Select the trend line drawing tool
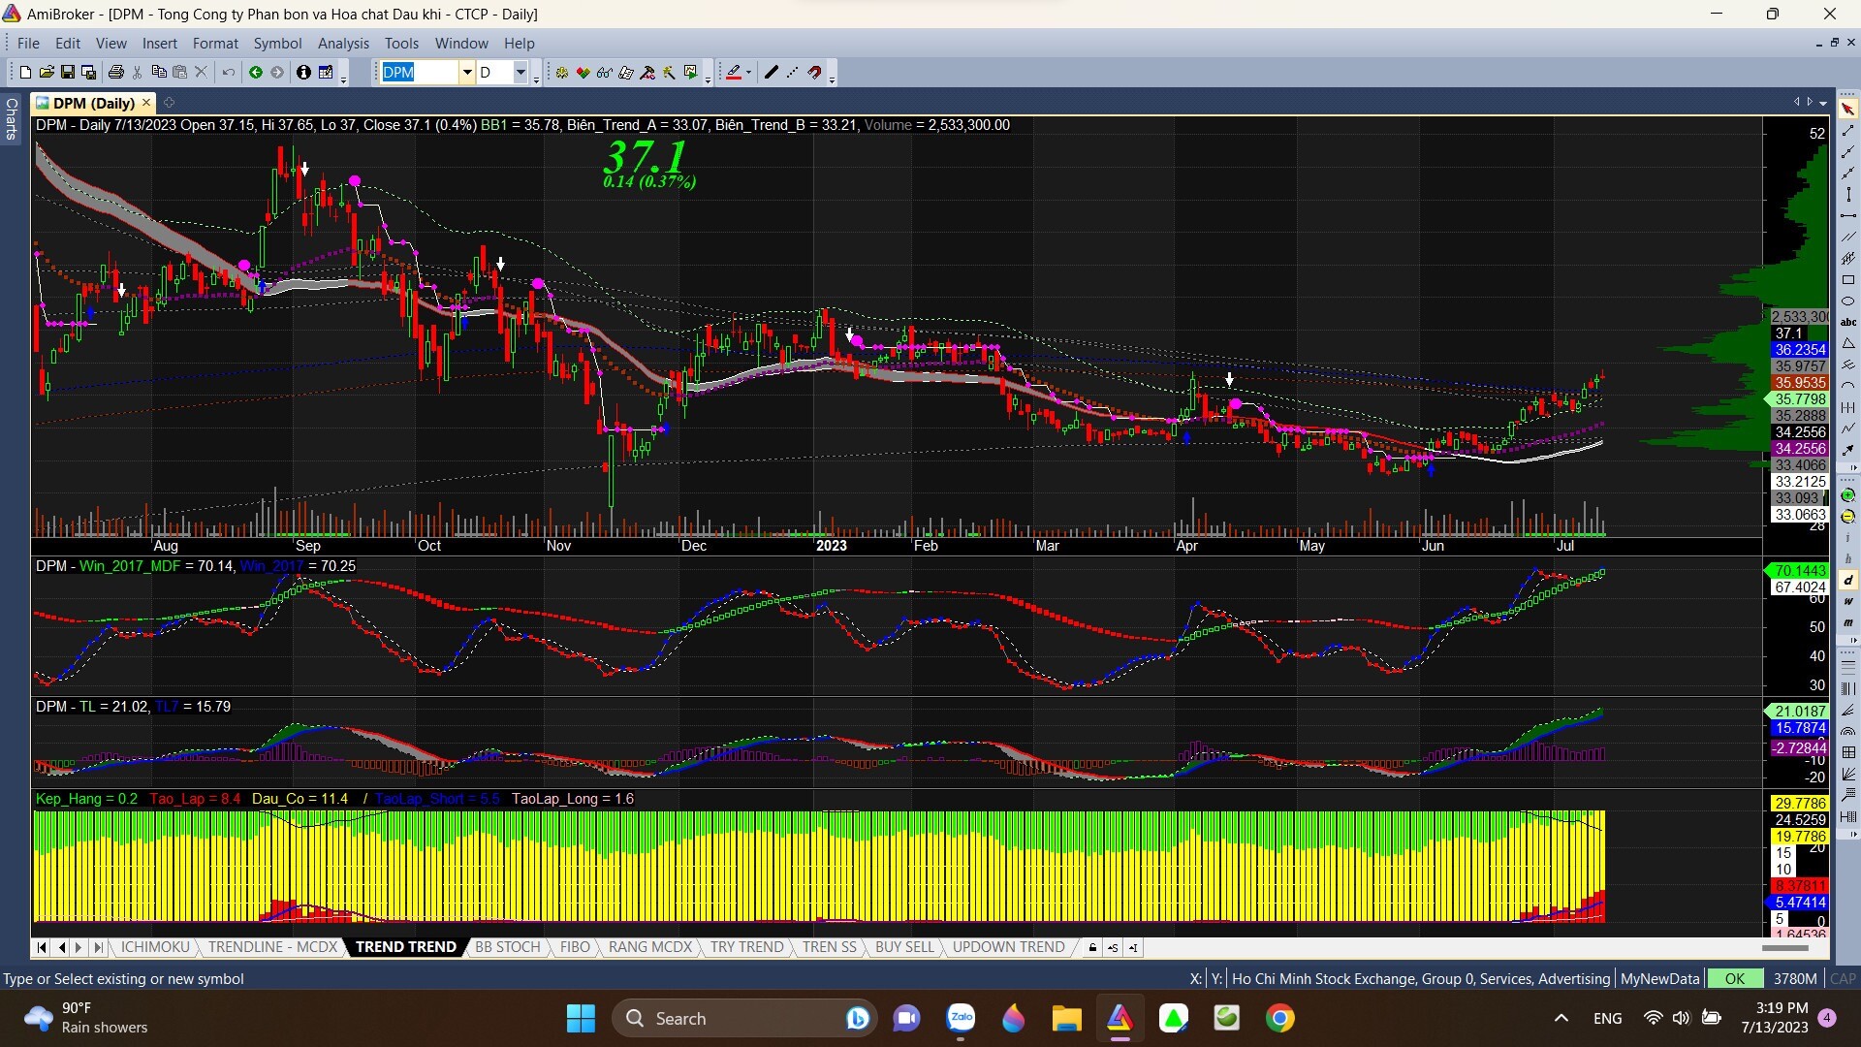Viewport: 1861px width, 1047px height. [x=1848, y=131]
